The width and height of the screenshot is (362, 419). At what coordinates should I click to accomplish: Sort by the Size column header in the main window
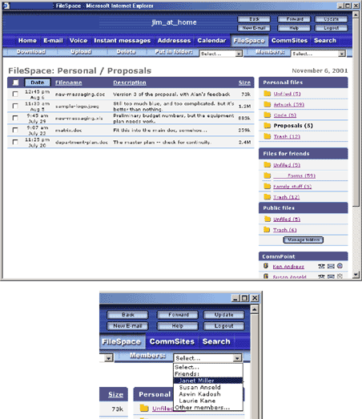[244, 83]
